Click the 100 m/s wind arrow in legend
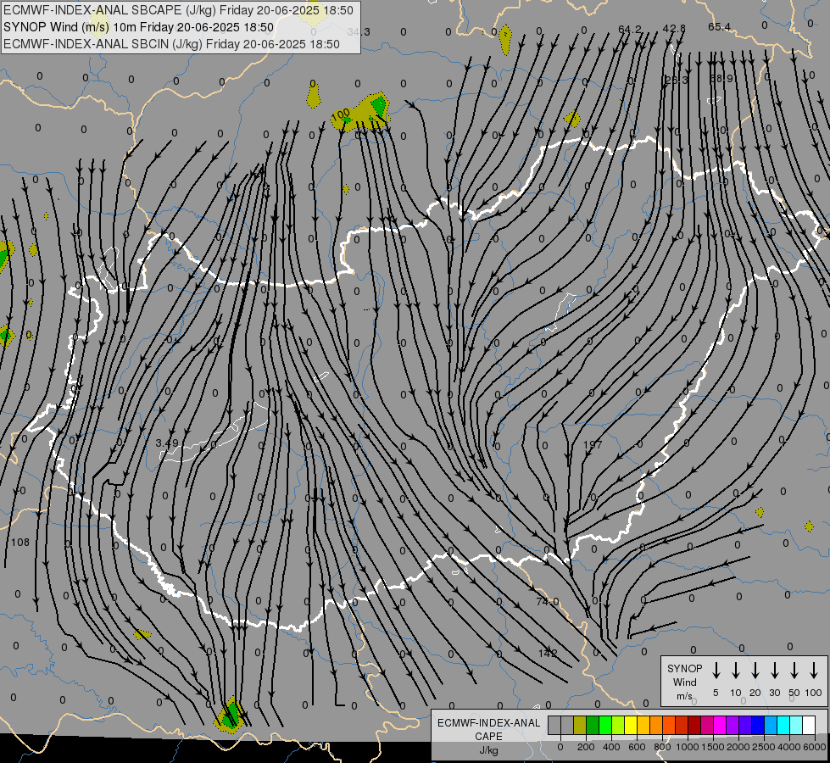830x763 pixels. coord(814,670)
